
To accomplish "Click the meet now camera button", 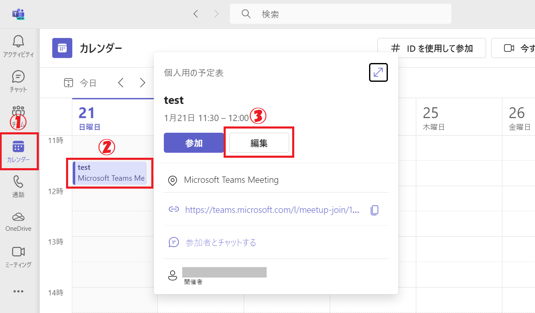I will (513, 48).
